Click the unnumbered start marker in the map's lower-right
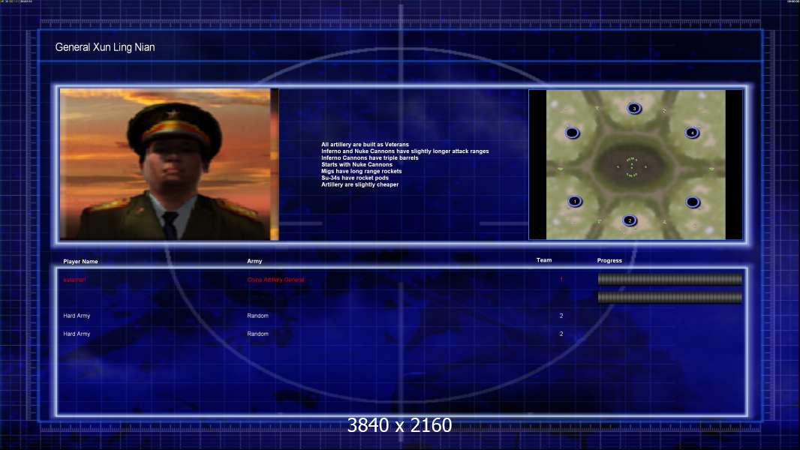This screenshot has width=800, height=450. click(693, 202)
